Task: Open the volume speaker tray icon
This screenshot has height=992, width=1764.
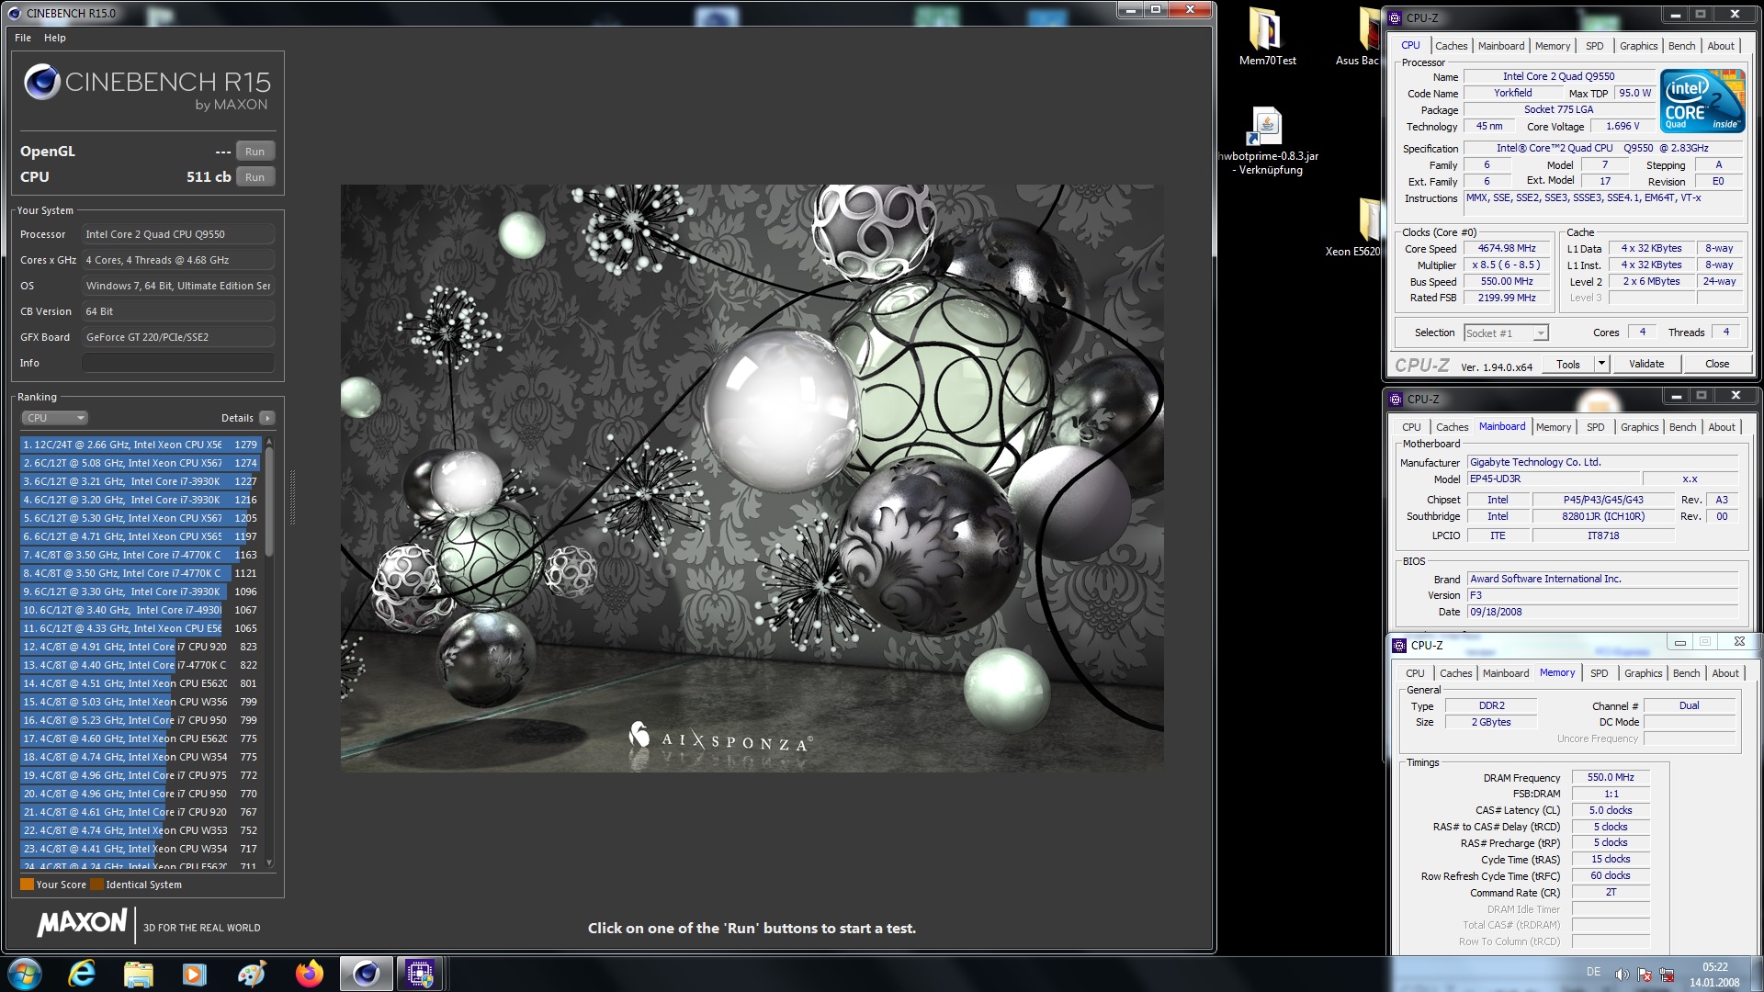Action: point(1623,975)
